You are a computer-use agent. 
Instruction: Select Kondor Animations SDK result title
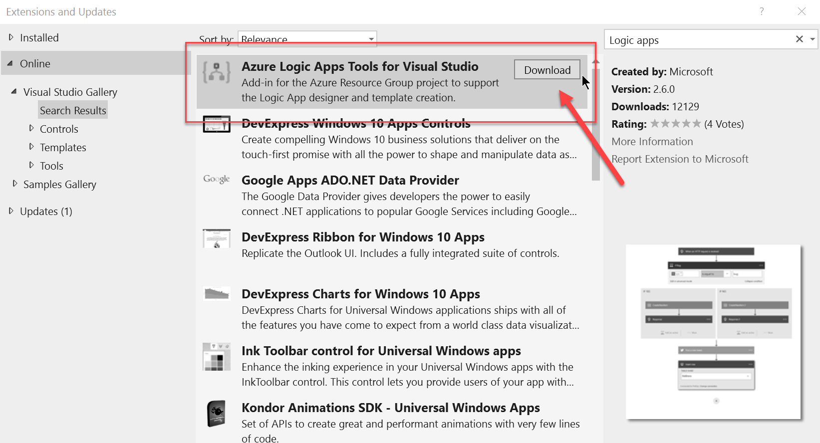click(x=391, y=408)
